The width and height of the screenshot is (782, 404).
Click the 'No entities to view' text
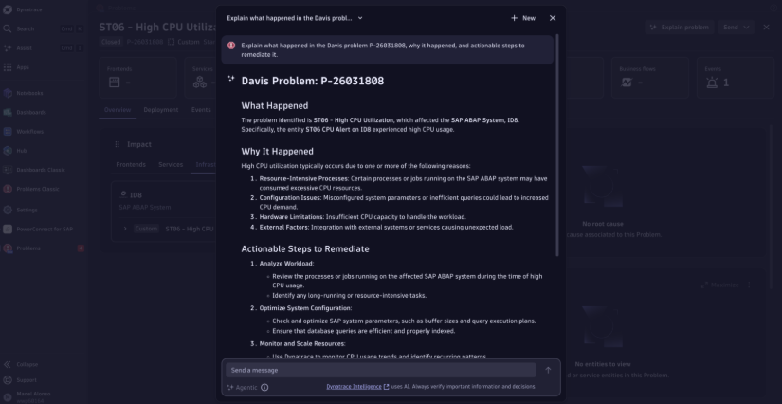(603, 364)
